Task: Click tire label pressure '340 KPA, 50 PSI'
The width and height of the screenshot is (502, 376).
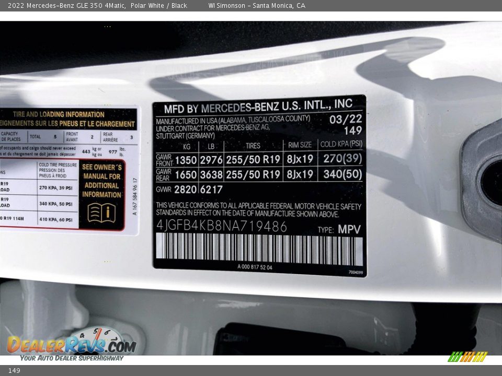Action: (56, 204)
